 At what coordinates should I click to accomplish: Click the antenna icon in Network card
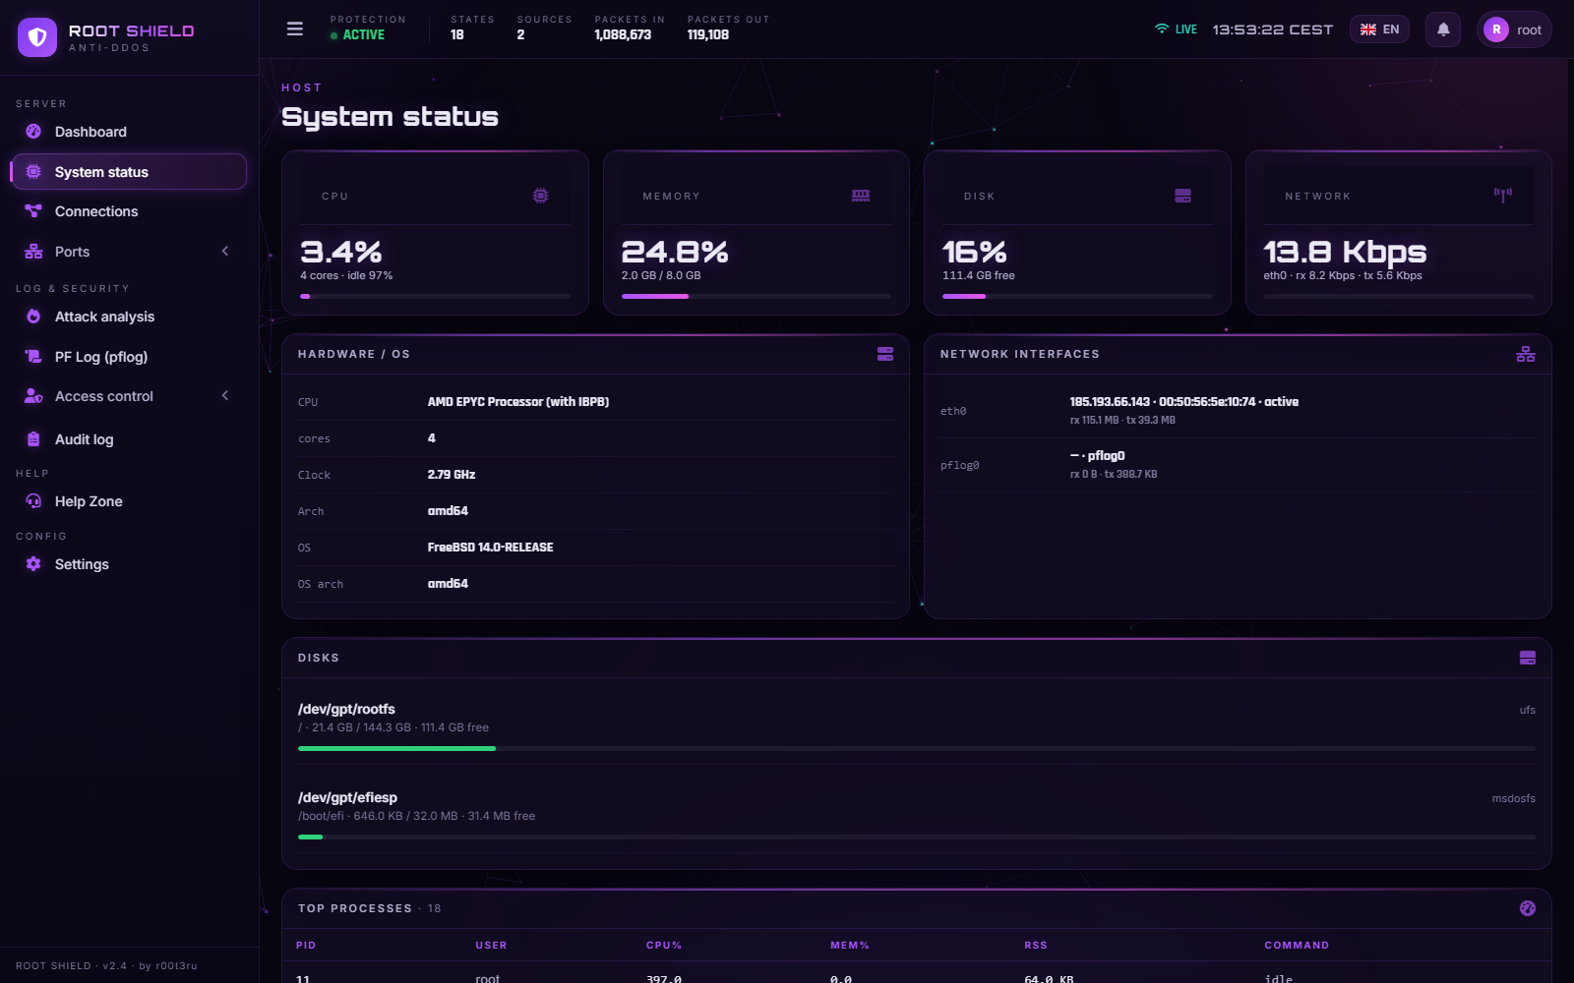1503,196
